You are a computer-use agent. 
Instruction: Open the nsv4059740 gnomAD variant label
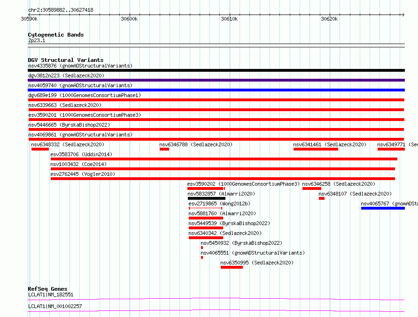pos(80,85)
